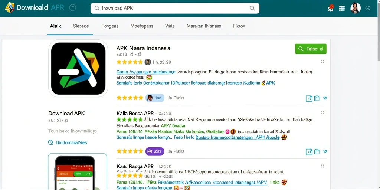This screenshot has height=190, width=380.
Task: Click the open-external icon in Kalla Booca row
Action: point(309,152)
